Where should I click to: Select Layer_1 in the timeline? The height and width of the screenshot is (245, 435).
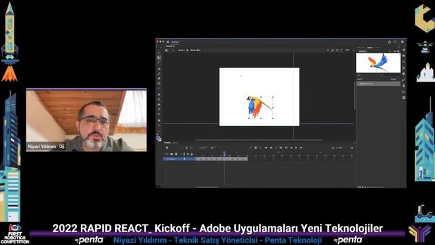point(179,159)
